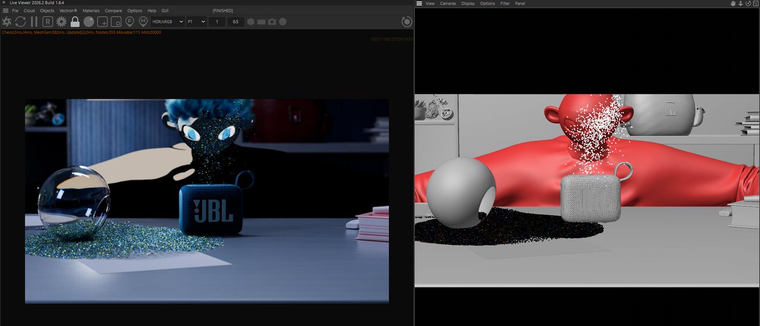Open Octane render settings gear icon
The image size is (760, 326).
pyautogui.click(x=61, y=22)
